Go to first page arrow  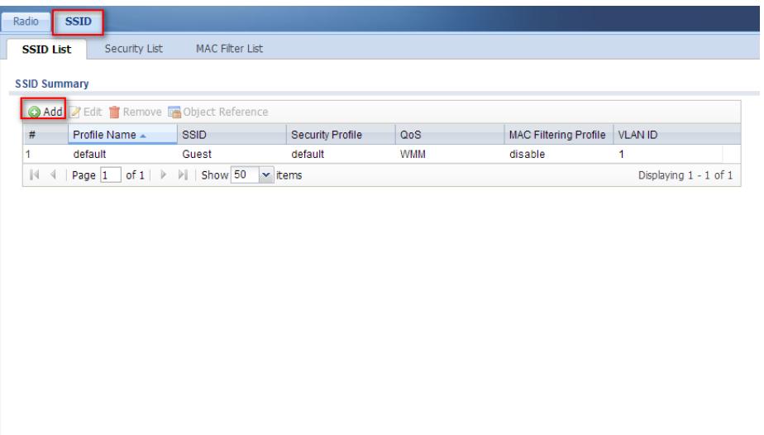coord(34,174)
